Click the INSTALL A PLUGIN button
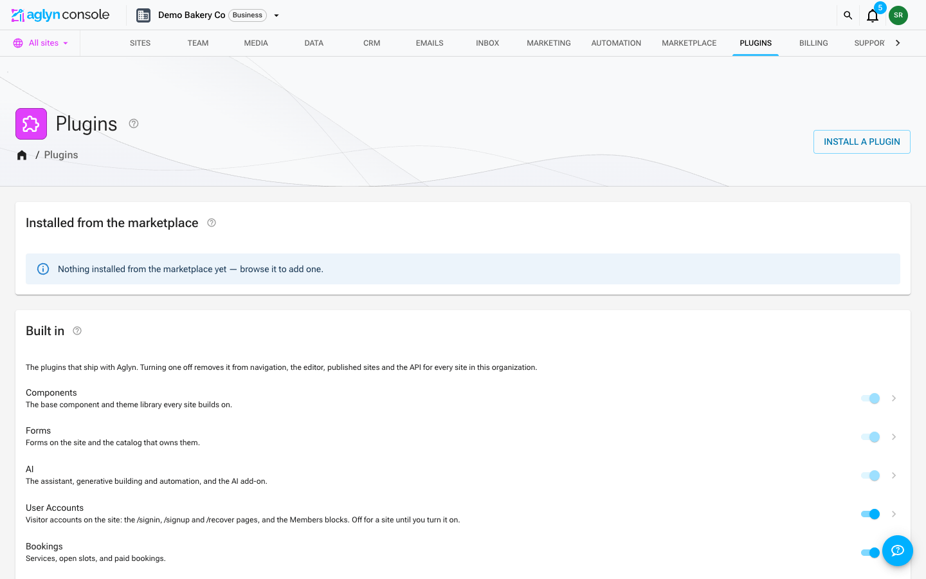The image size is (926, 579). tap(862, 142)
